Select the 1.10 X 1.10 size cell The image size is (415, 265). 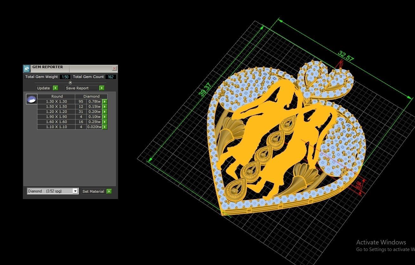click(56, 127)
